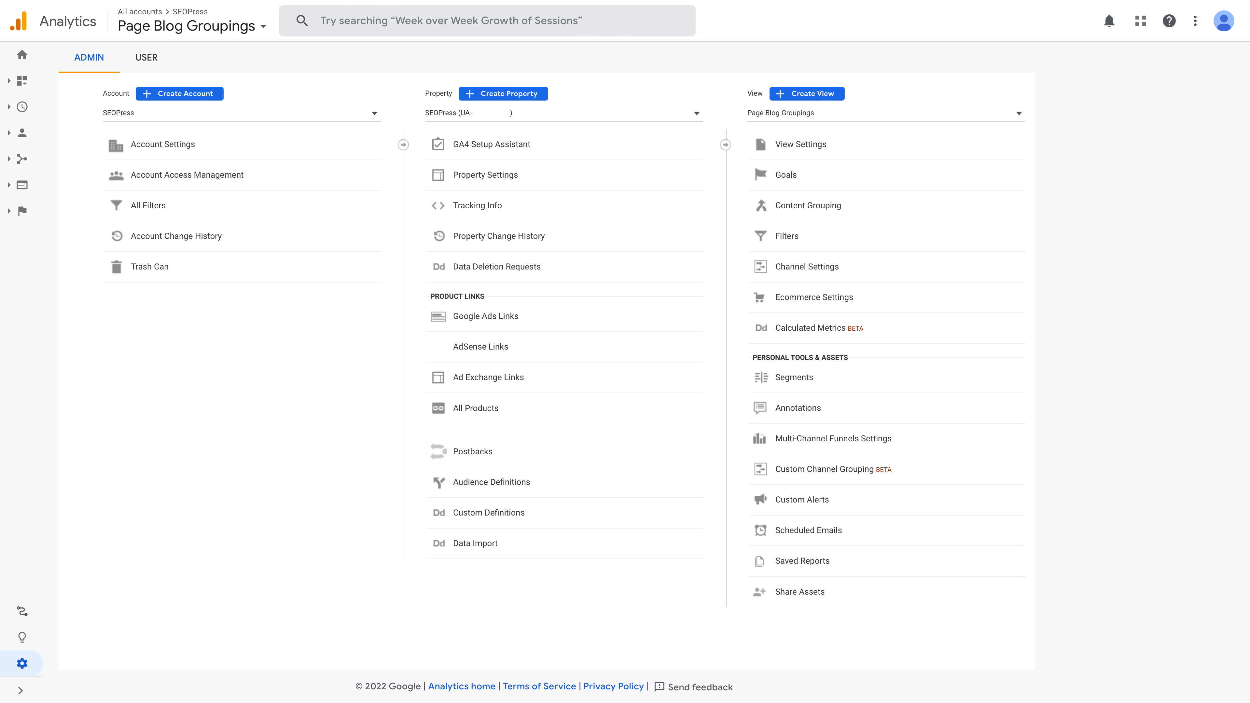
Task: Open the Conversions flag icon in sidebar
Action: [22, 211]
